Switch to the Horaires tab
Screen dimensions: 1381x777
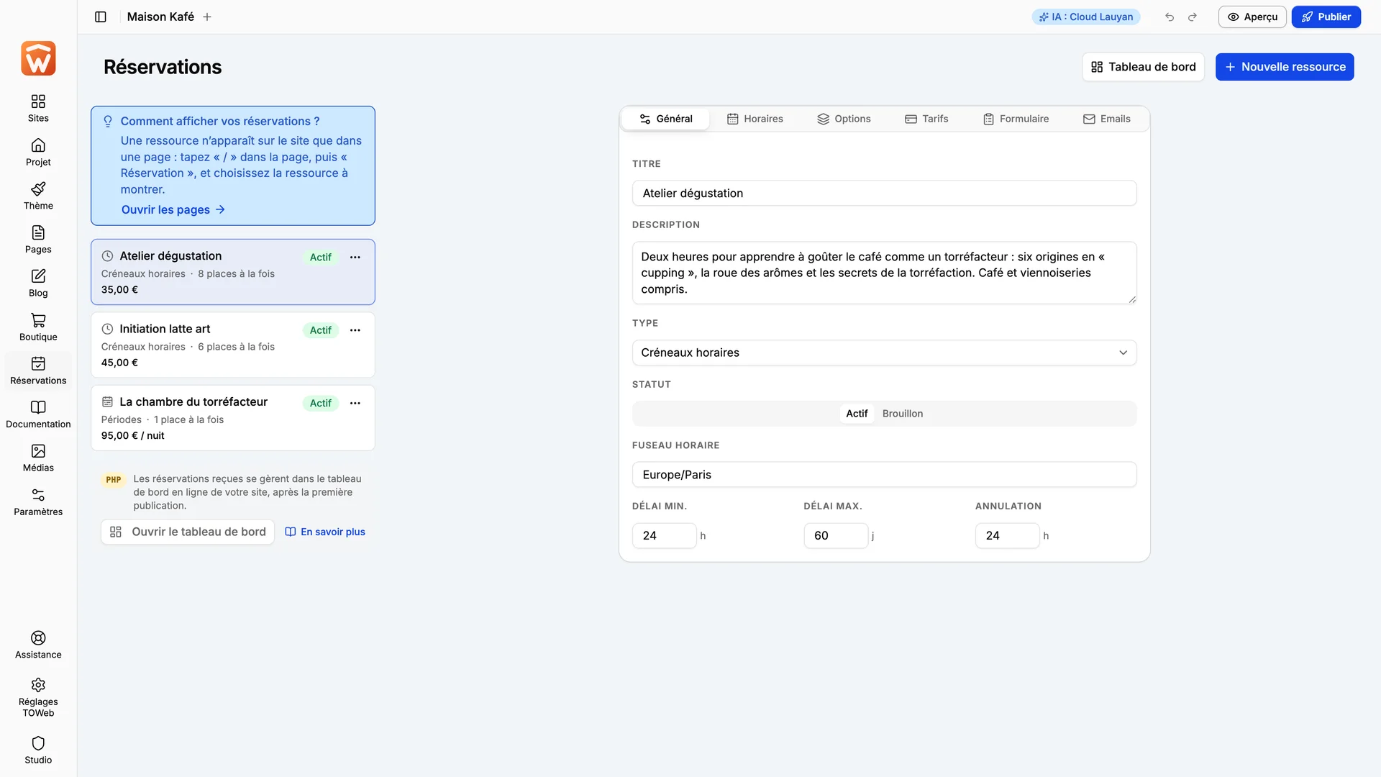[755, 119]
